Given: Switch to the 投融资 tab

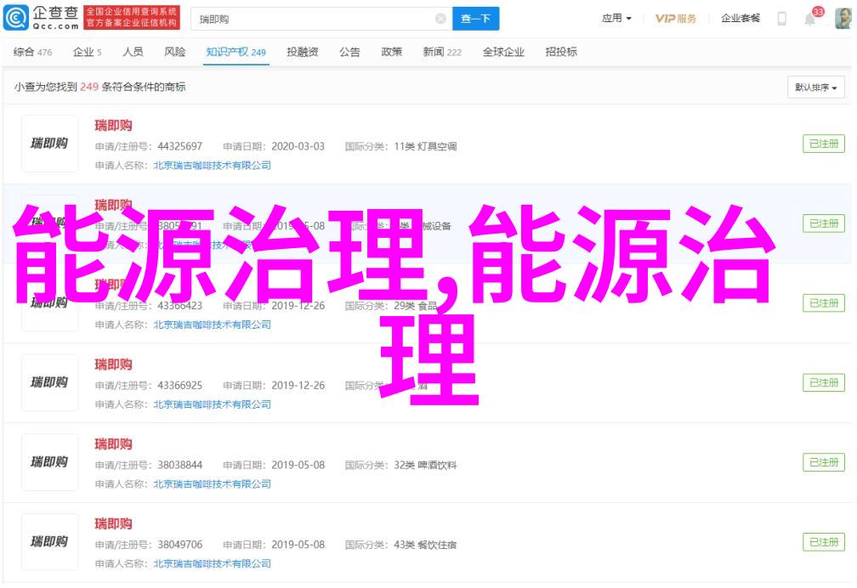Looking at the screenshot, I should tap(303, 52).
